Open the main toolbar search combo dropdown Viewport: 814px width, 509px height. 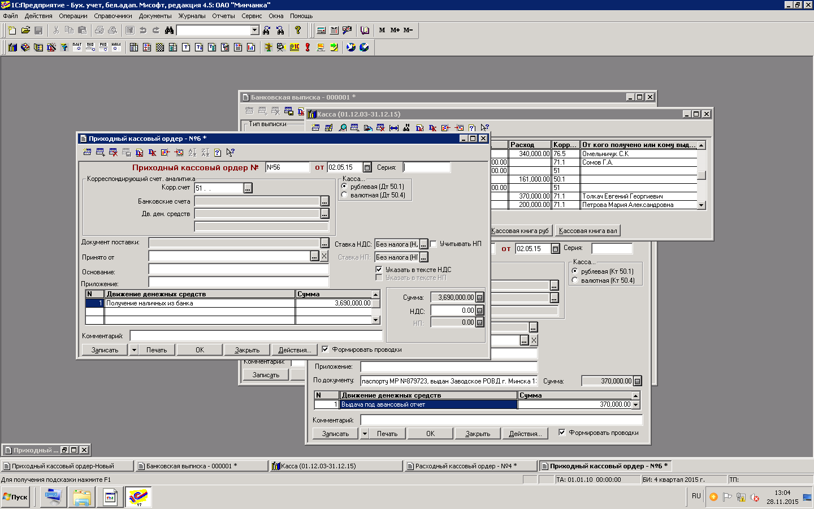pyautogui.click(x=254, y=30)
